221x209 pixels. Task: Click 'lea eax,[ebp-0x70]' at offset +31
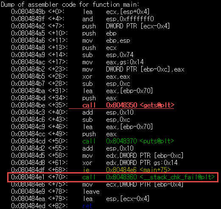coord(118,91)
